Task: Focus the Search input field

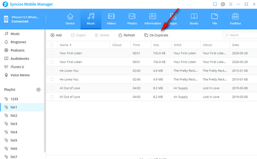Action: coord(240,35)
